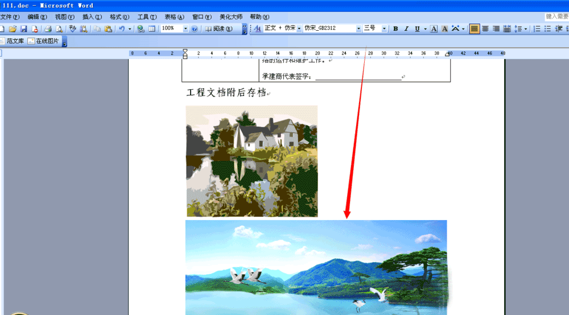Open the 文件 menu
The image size is (569, 315).
(x=10, y=16)
